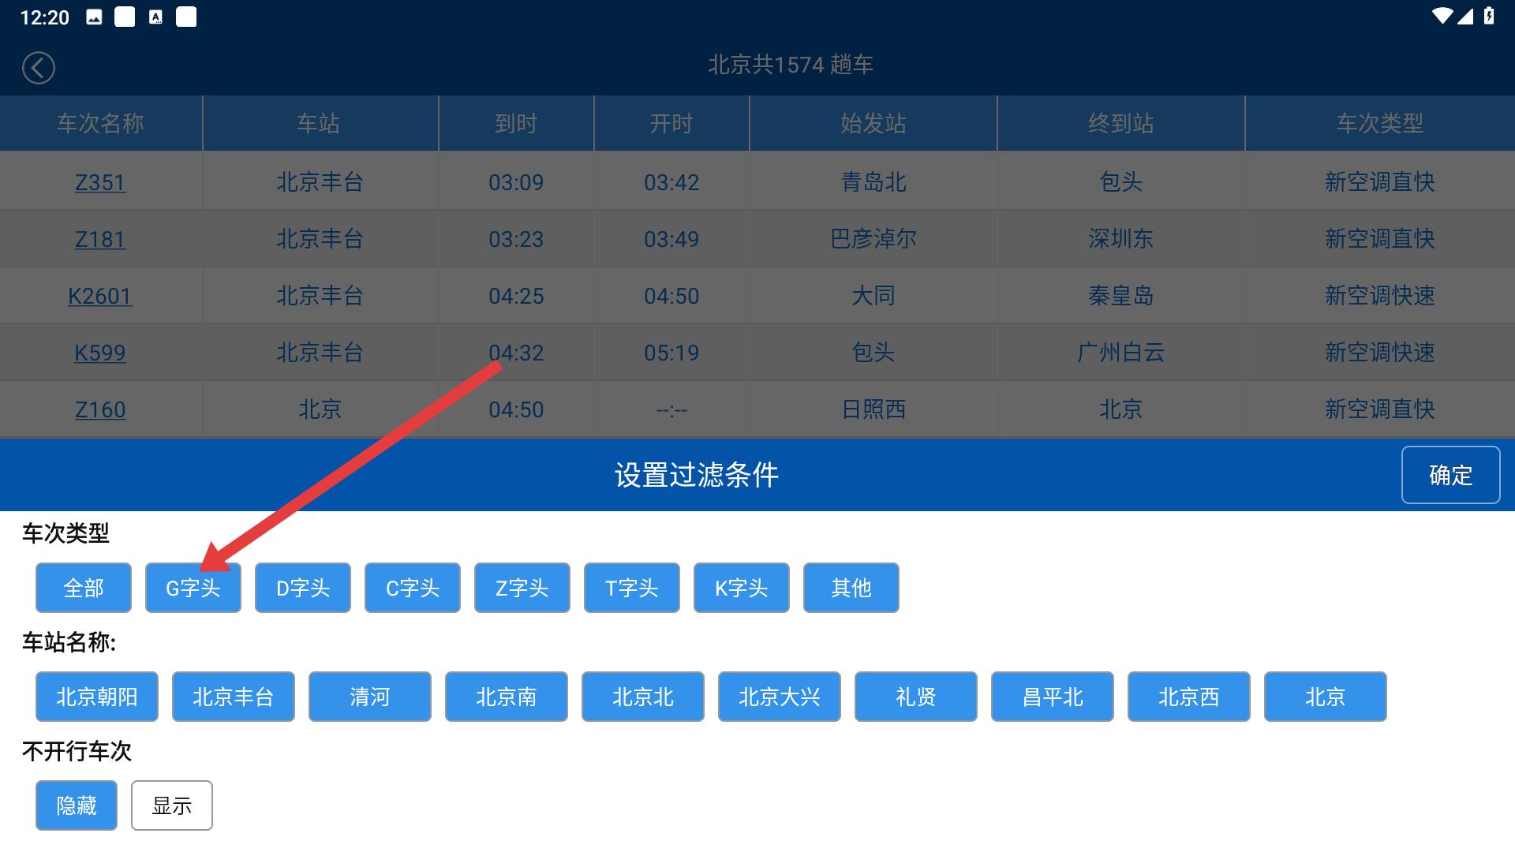Viewport: 1515px width, 852px height.
Task: Select the G字头 train type filter
Action: tap(193, 588)
